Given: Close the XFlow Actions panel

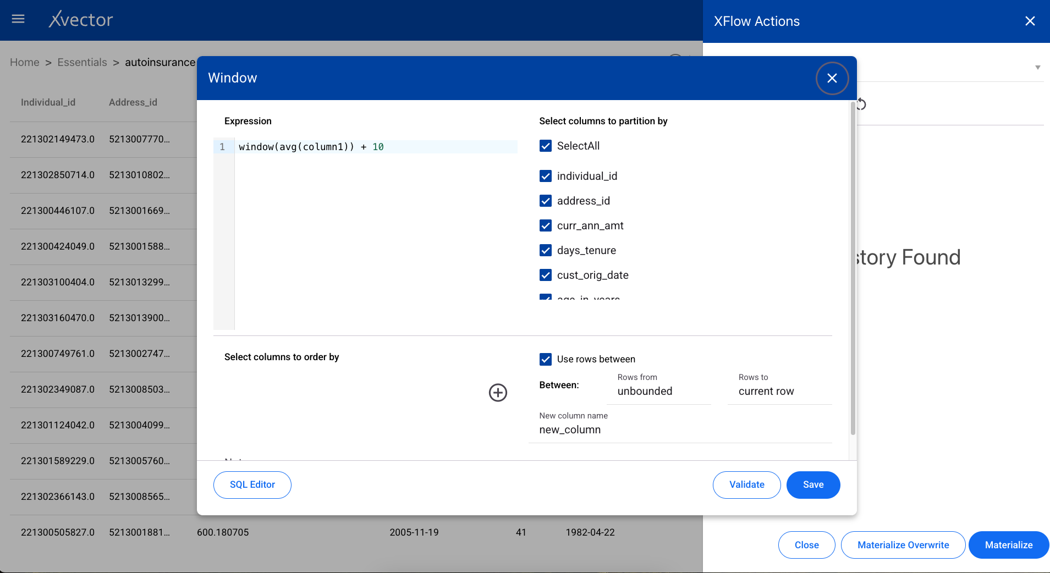Looking at the screenshot, I should [1030, 21].
